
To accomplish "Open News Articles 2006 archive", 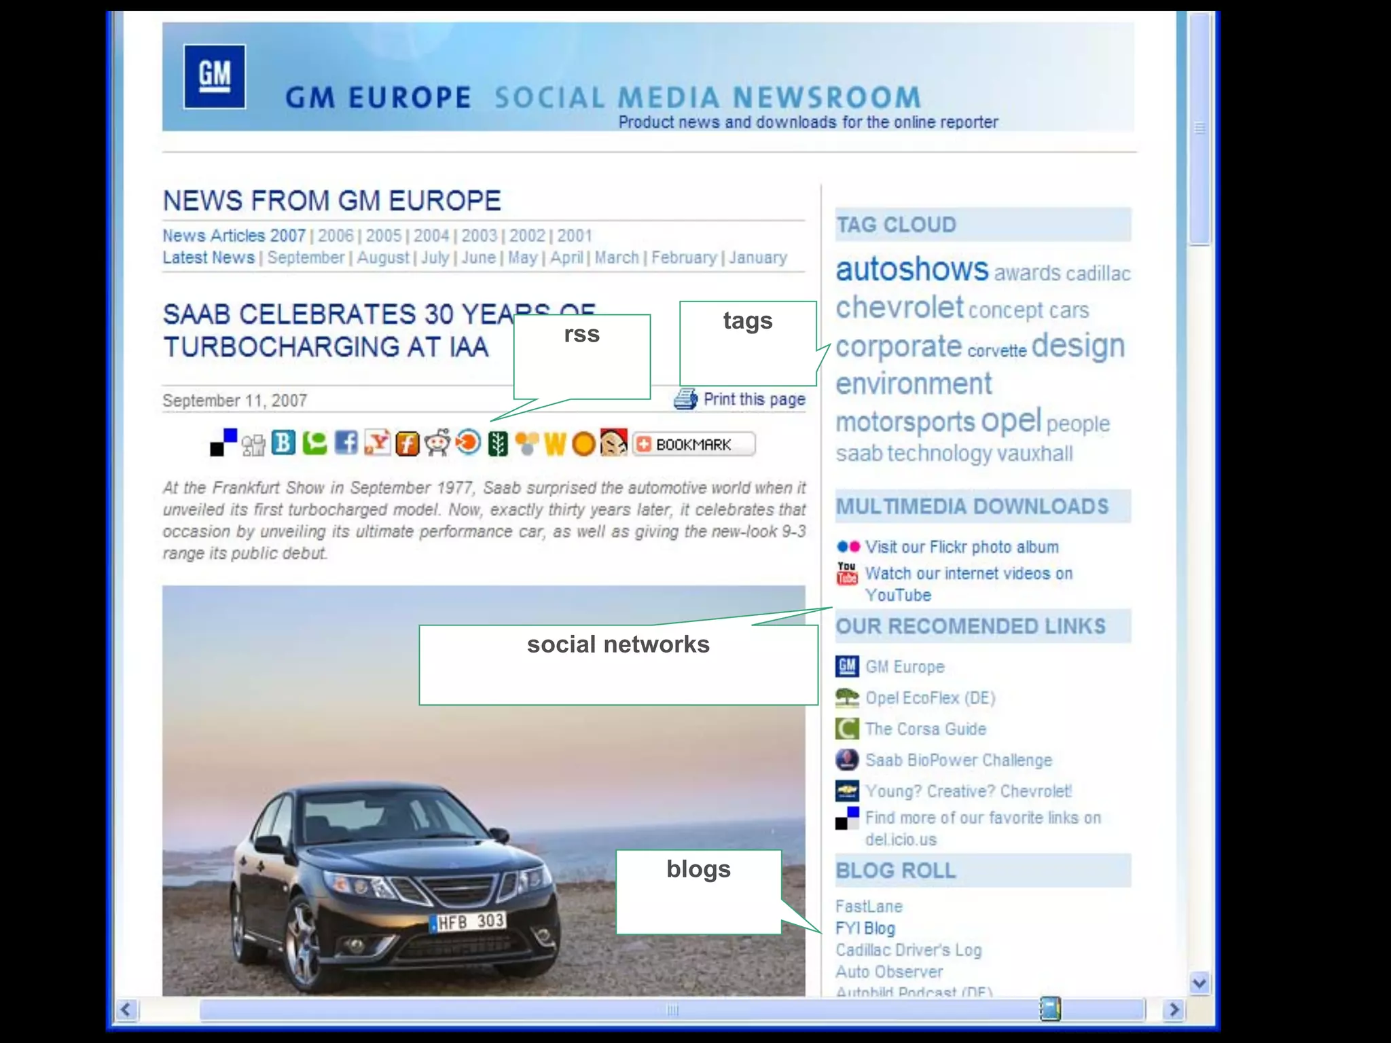I will point(336,236).
